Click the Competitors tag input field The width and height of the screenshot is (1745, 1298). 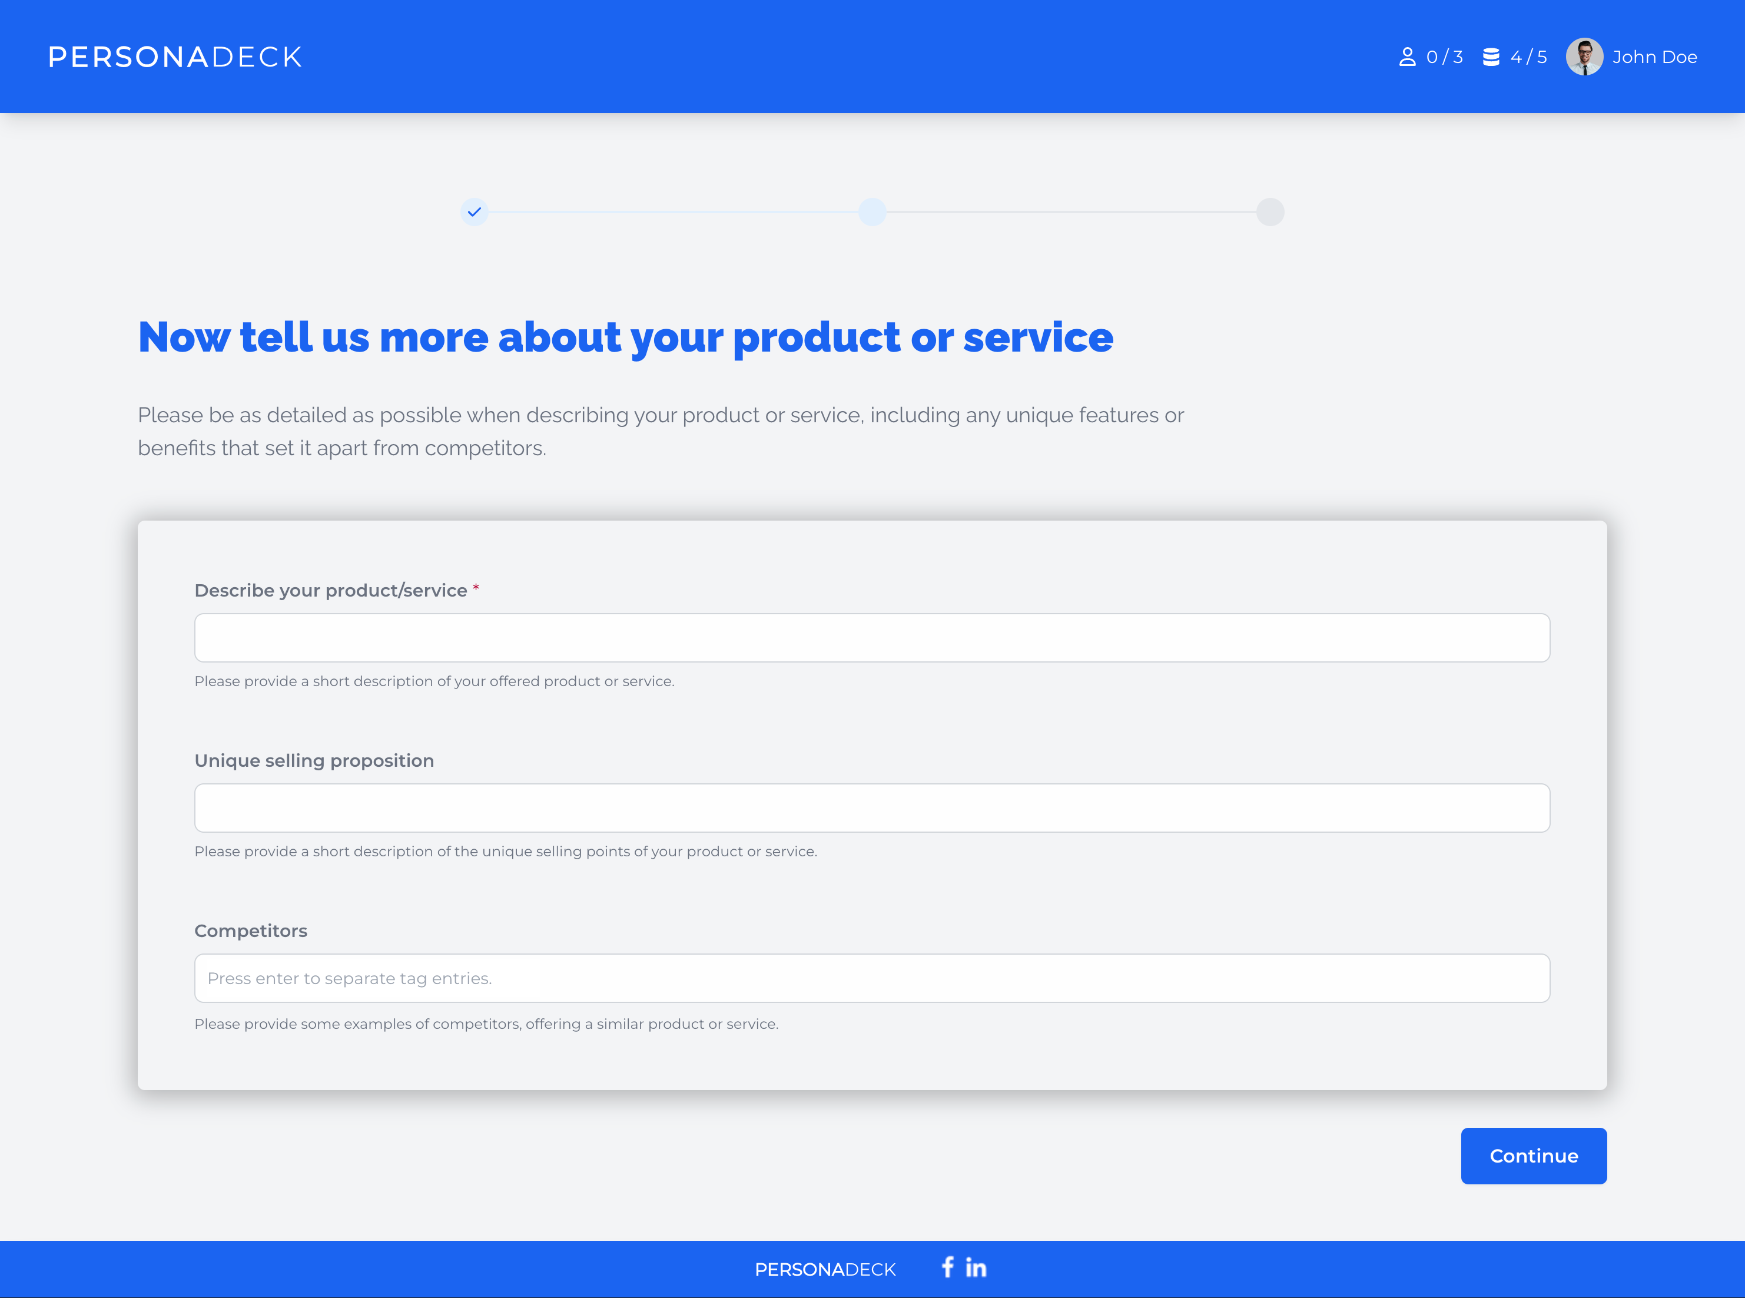pyautogui.click(x=872, y=978)
